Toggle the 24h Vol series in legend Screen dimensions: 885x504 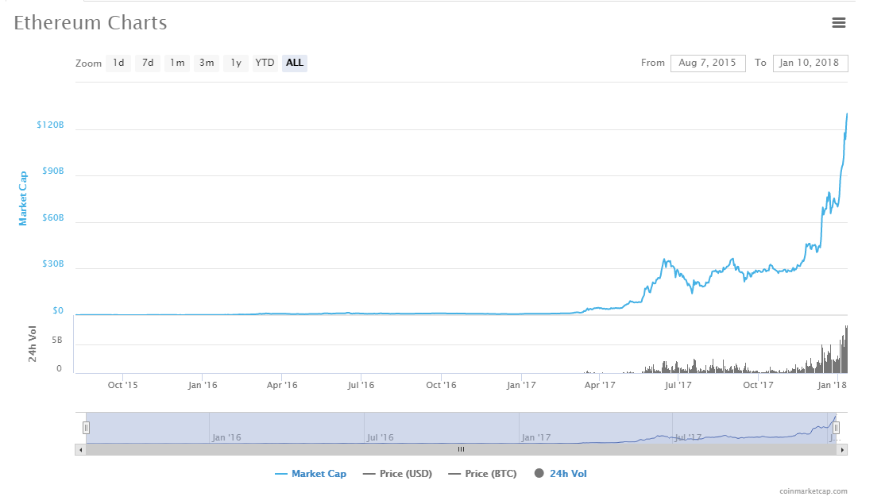(560, 474)
